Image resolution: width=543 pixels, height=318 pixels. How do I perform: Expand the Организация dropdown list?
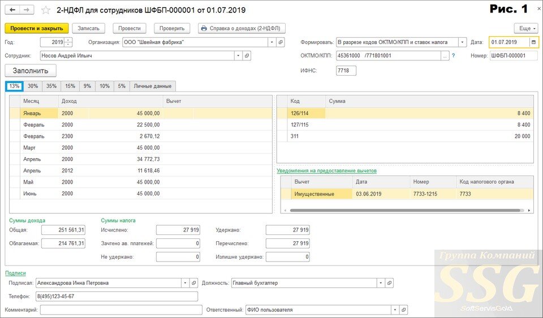[x=272, y=42]
